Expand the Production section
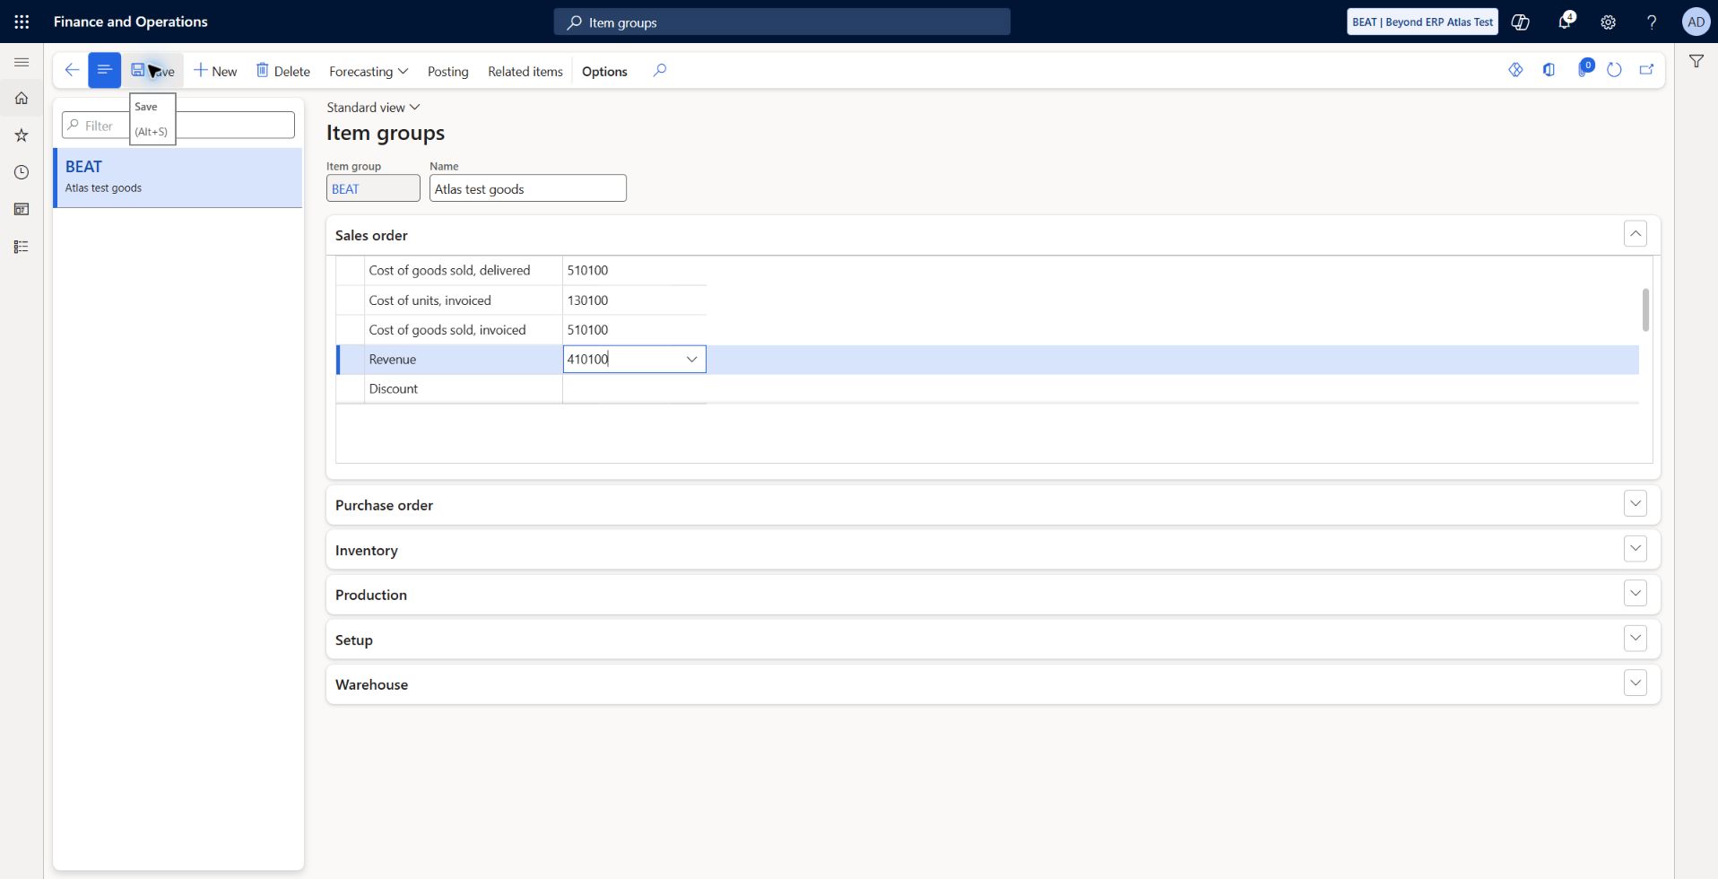Screen dimensions: 1718x879 click(1635, 594)
